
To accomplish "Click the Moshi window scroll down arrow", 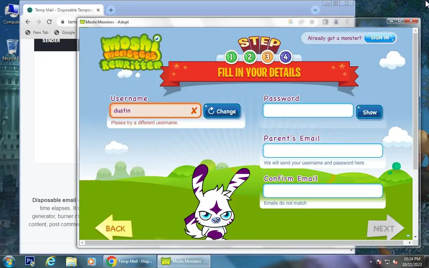I will coord(416,237).
